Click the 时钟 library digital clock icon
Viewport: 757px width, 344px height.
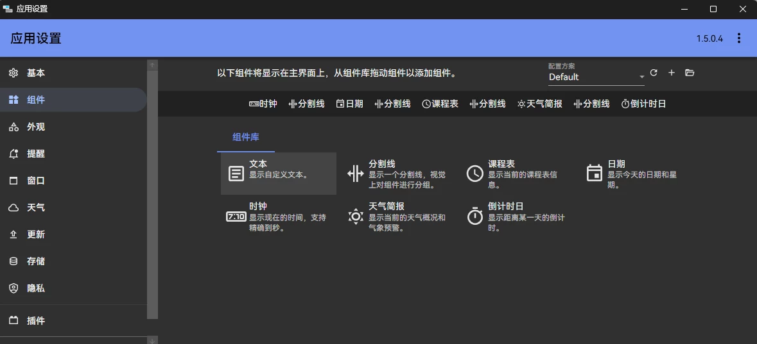tap(236, 217)
